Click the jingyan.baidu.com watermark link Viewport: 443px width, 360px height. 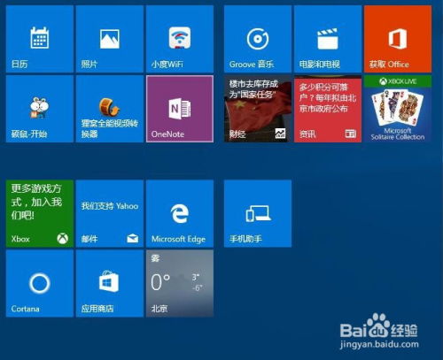[x=379, y=344]
